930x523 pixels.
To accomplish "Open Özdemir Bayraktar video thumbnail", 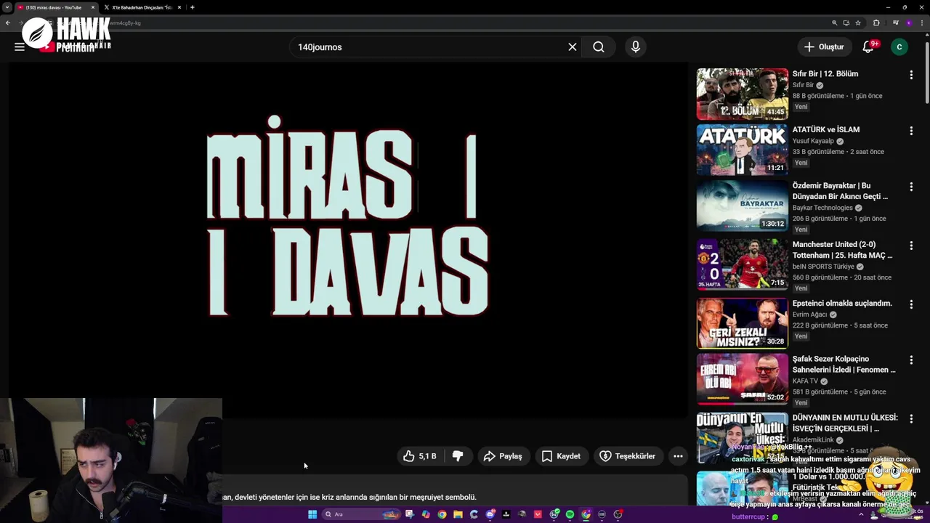I will (742, 206).
